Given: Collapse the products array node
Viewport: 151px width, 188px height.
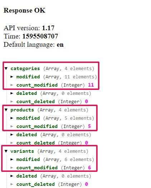Looking at the screenshot, I should coord(6,110).
